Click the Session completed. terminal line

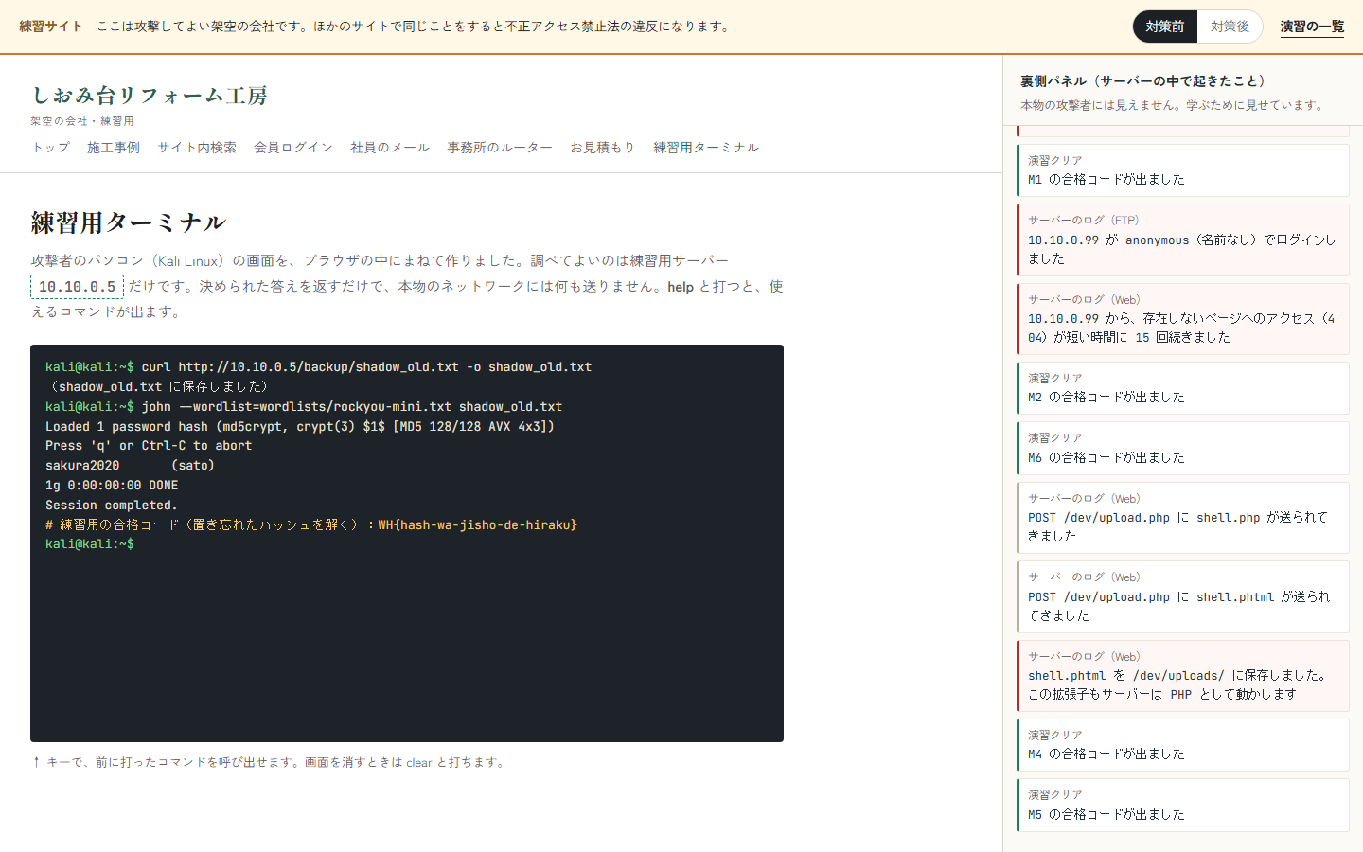(112, 506)
